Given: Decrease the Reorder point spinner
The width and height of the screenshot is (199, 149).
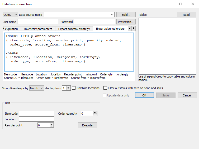Looking at the screenshot, I should pyautogui.click(x=52, y=127).
